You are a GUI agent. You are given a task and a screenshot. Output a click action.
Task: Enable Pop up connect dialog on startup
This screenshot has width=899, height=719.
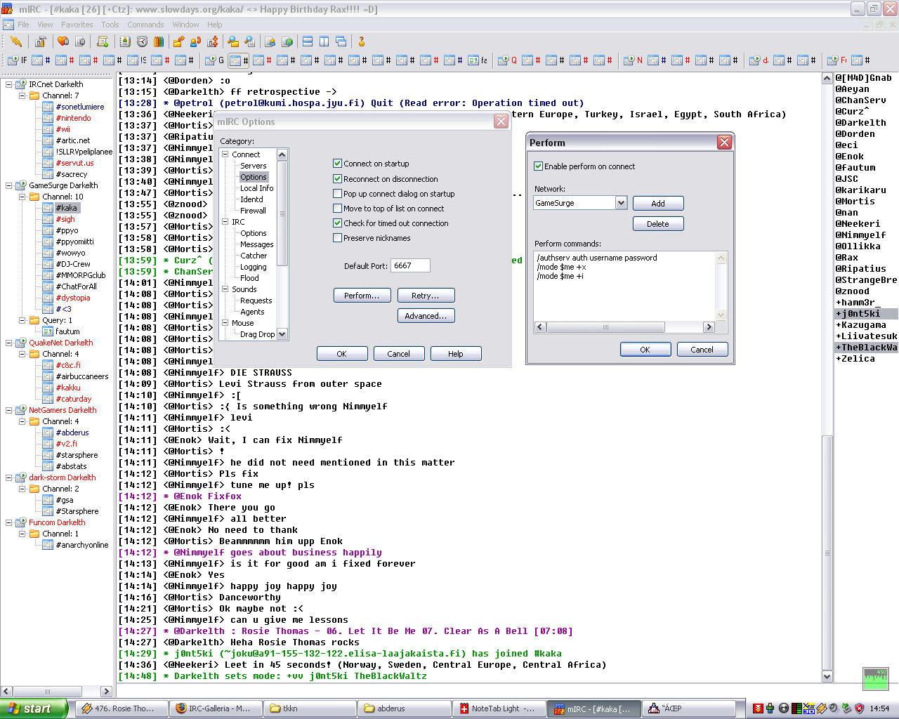coord(337,194)
